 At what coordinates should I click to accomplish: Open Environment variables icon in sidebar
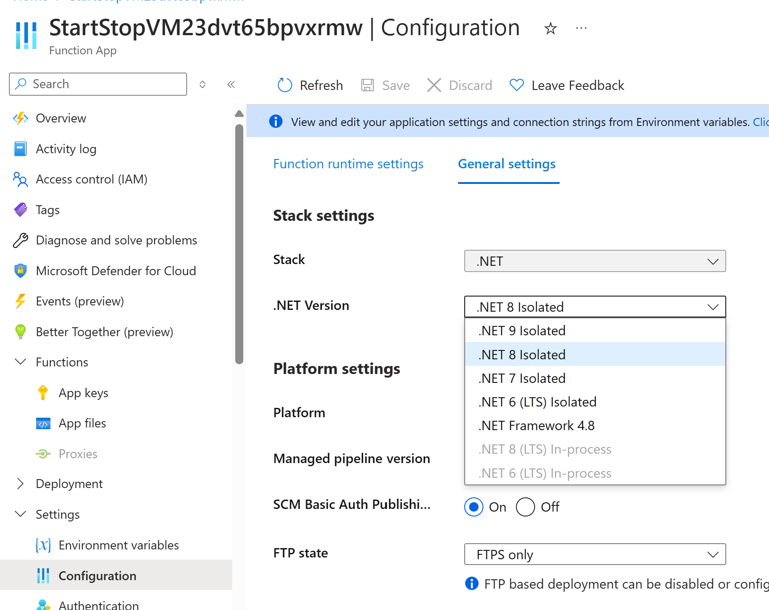coord(43,545)
